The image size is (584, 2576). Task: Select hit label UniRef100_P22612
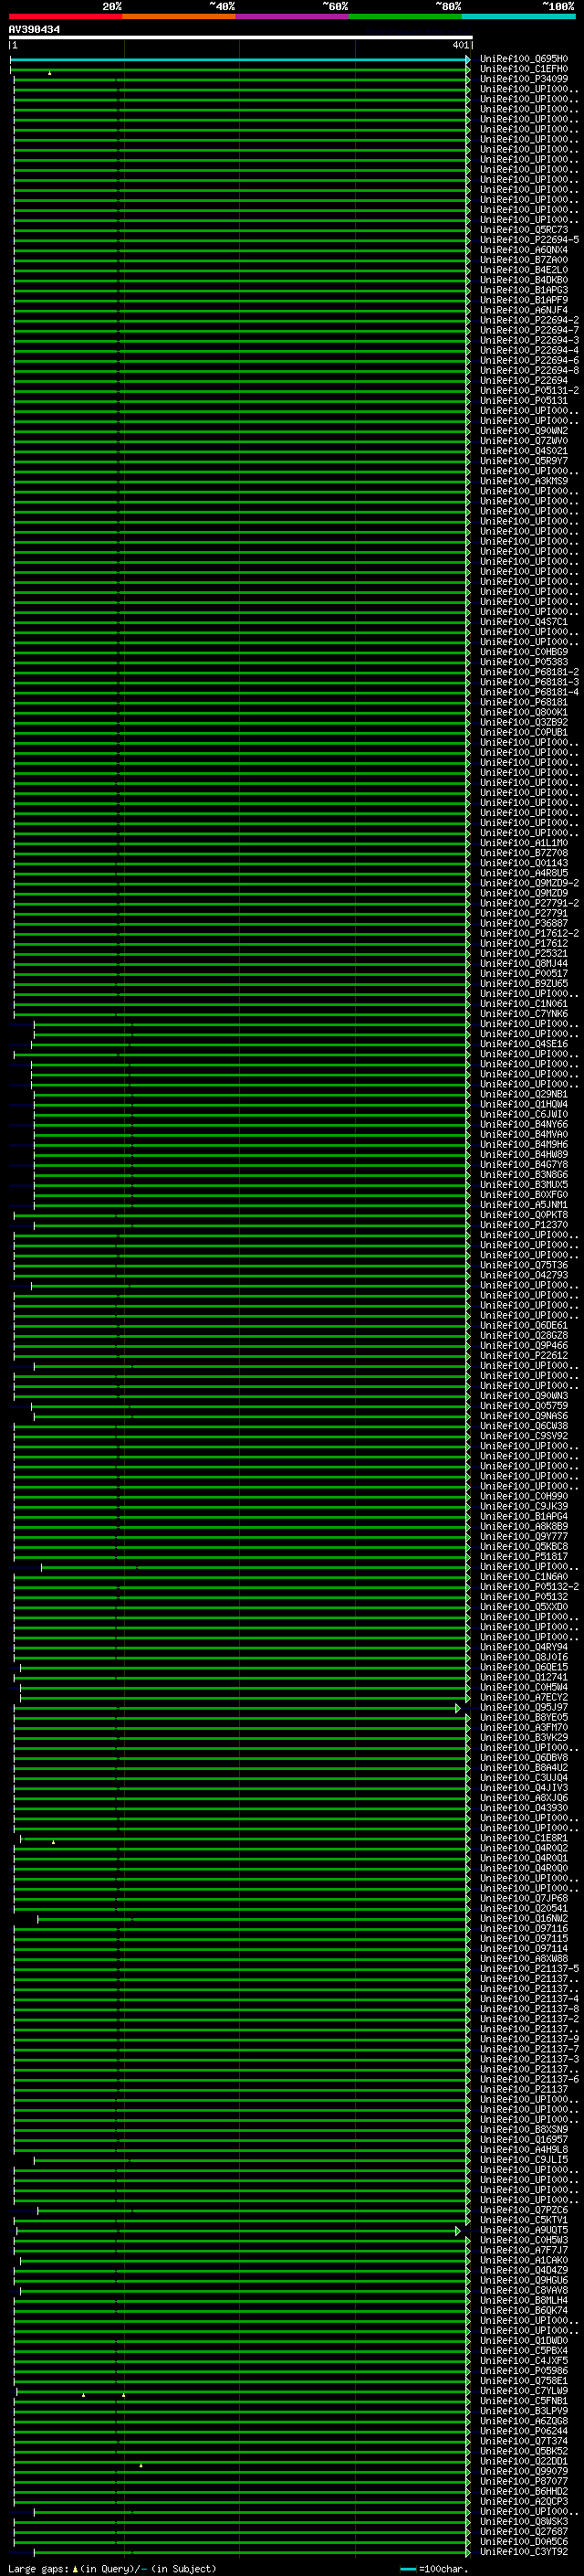click(524, 1355)
